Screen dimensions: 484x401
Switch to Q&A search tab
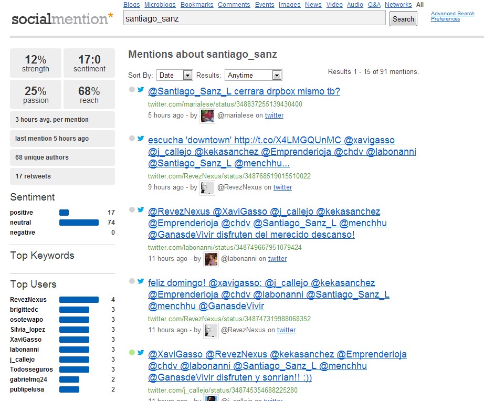pos(374,5)
